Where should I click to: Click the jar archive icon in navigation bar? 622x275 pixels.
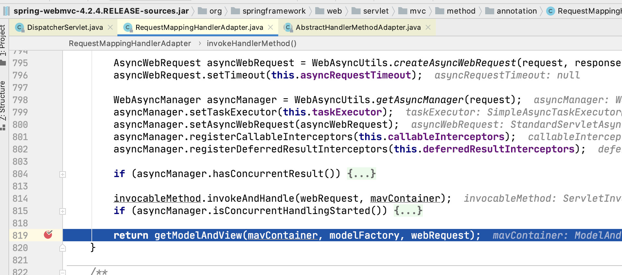point(6,11)
